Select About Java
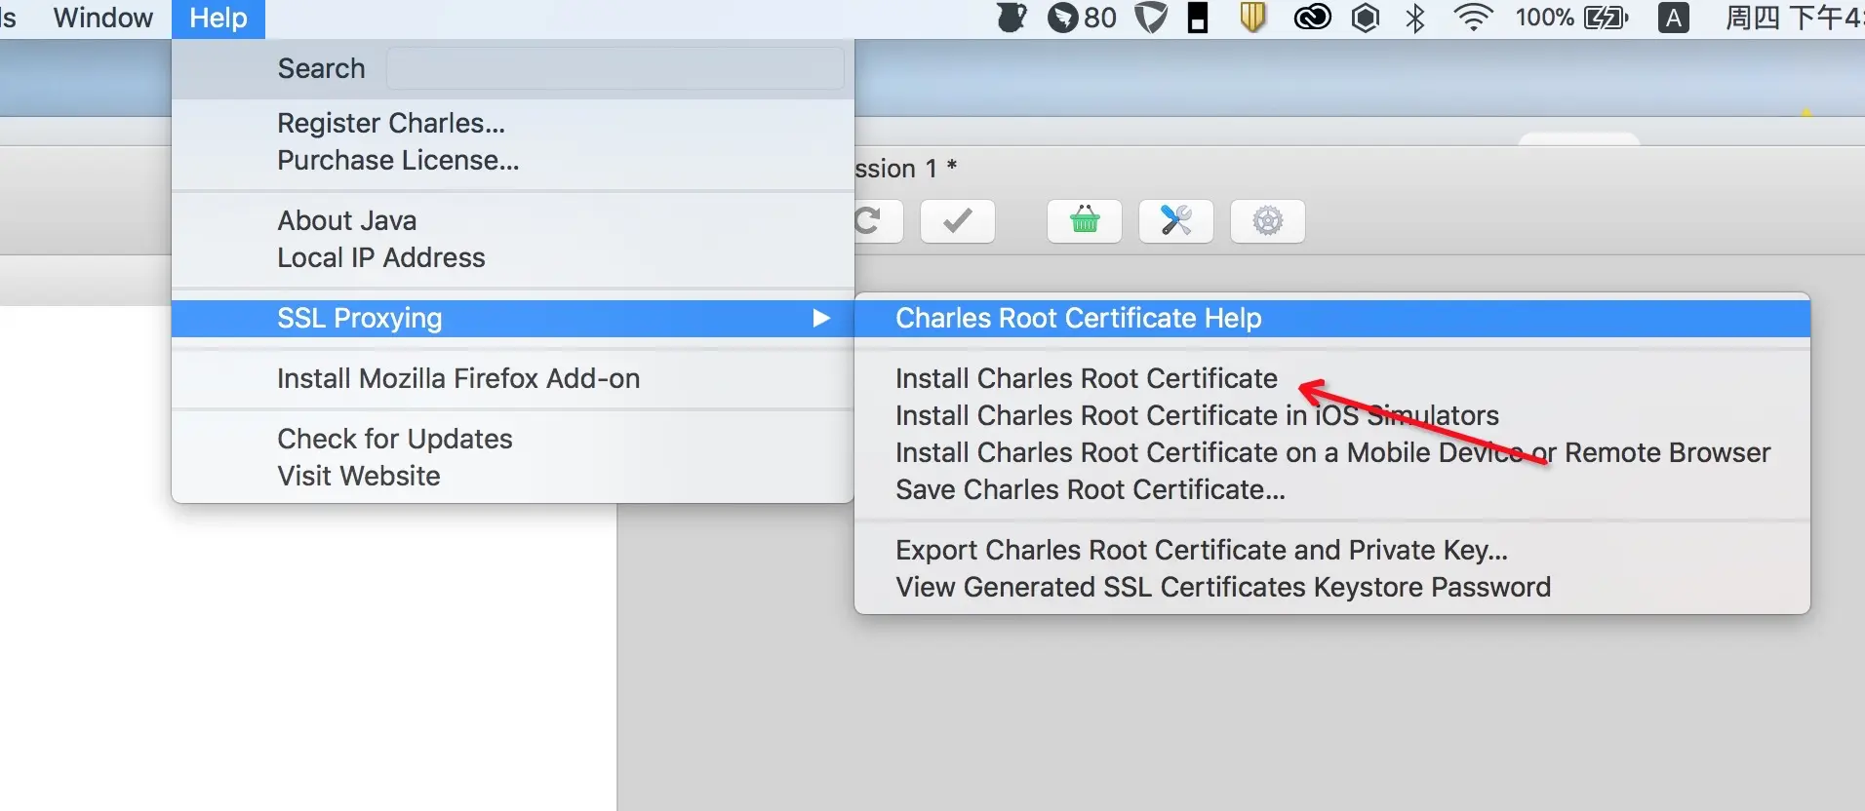 click(x=513, y=221)
